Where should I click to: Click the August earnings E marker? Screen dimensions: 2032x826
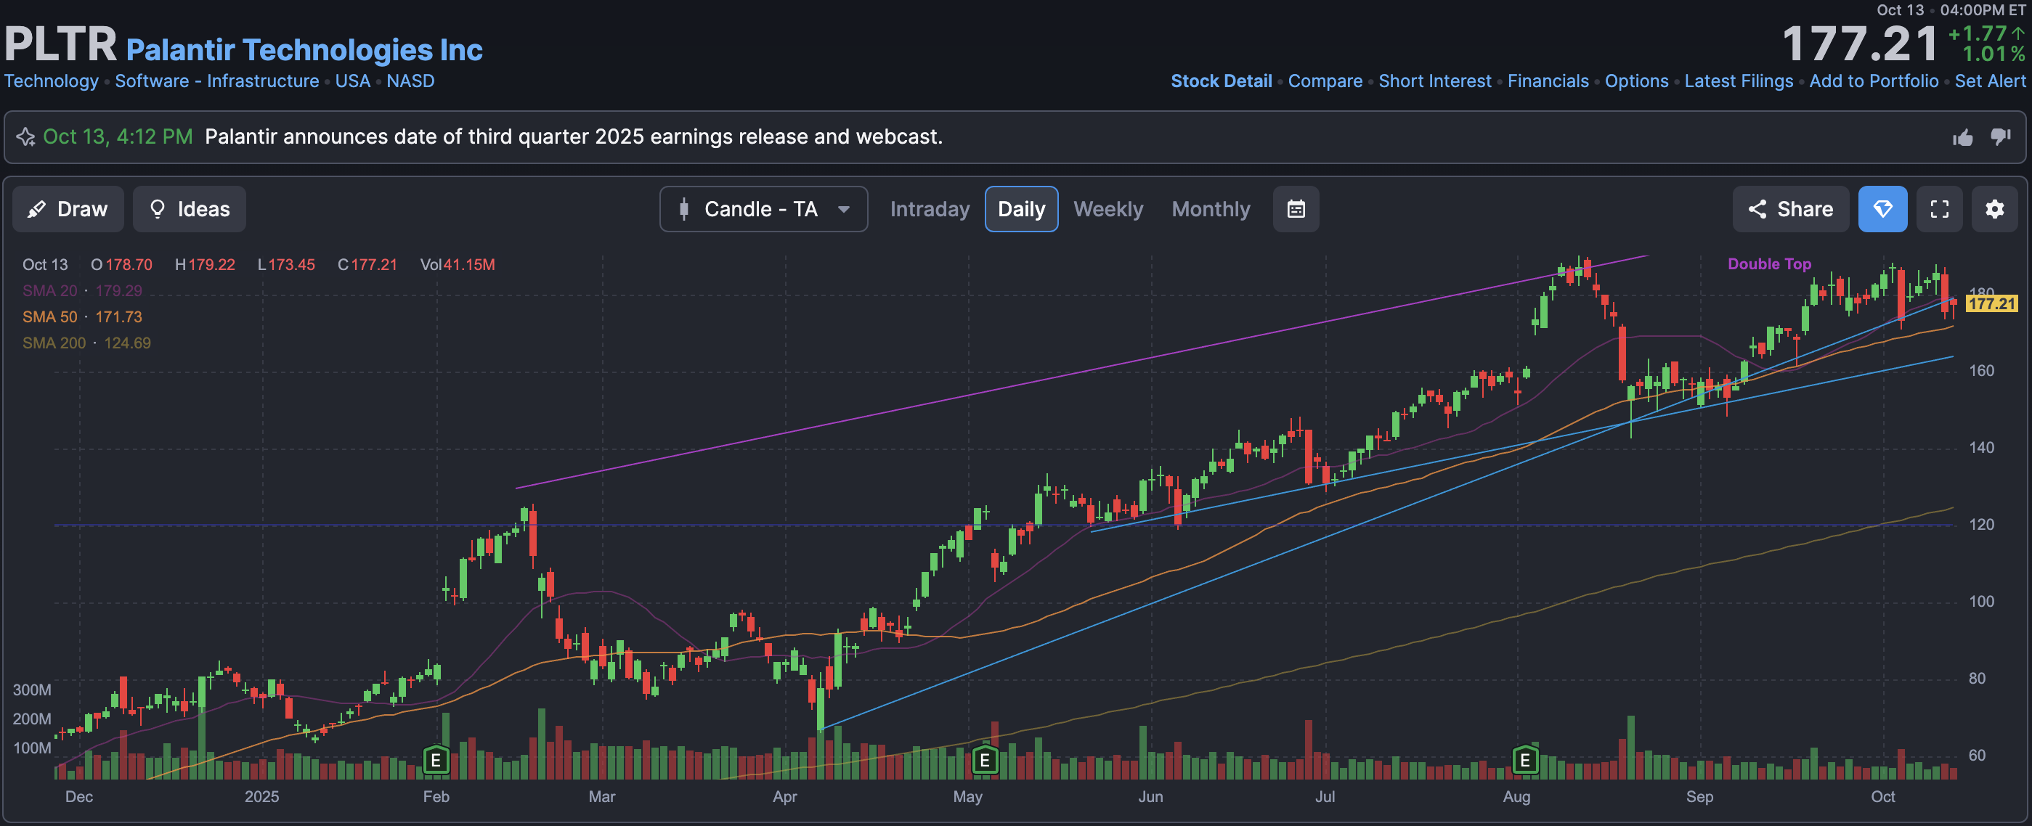tap(1525, 761)
